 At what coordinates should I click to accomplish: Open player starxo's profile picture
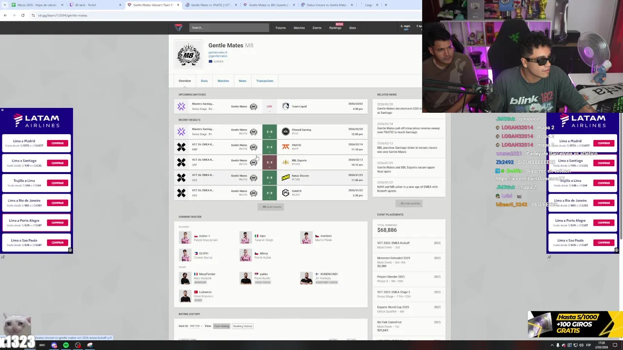tap(185, 238)
